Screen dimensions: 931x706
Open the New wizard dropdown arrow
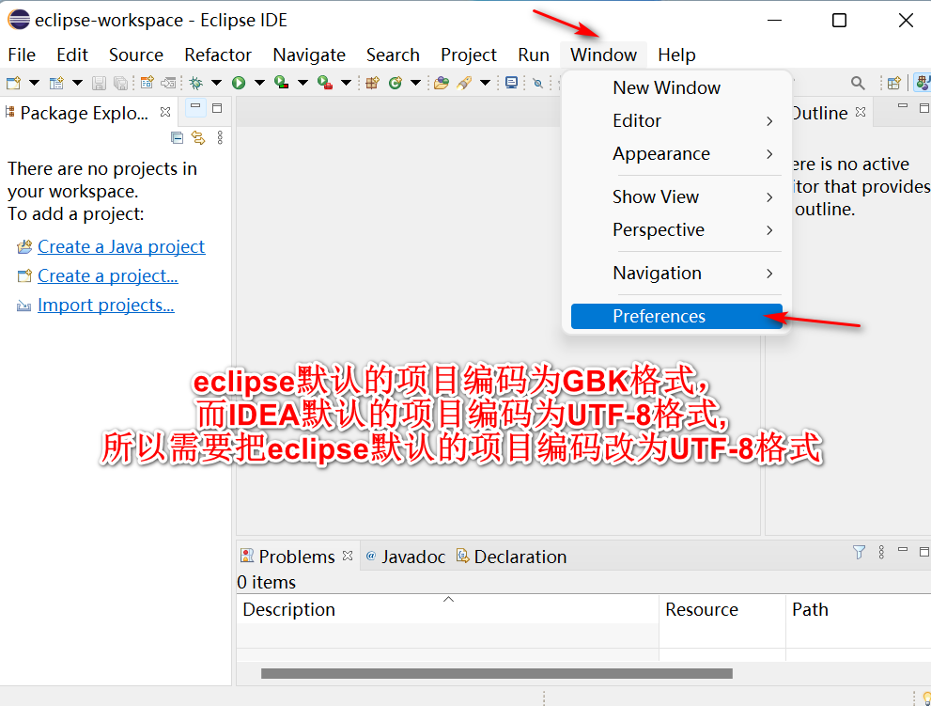34,83
